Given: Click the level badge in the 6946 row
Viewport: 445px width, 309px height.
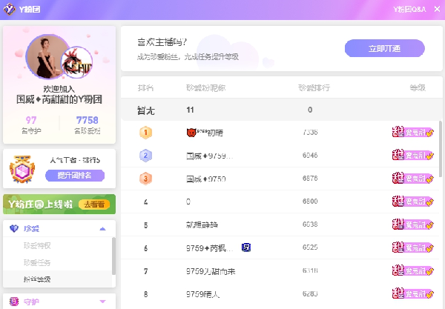Looking at the screenshot, I should coord(412,155).
